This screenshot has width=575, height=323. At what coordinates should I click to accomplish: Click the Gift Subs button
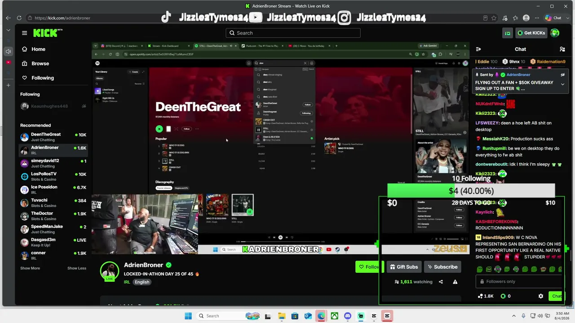tap(404, 267)
